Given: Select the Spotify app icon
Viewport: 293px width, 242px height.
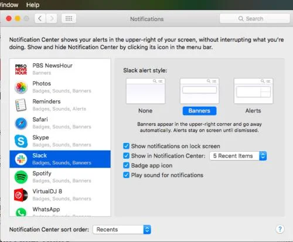Looking at the screenshot, I should point(21,177).
